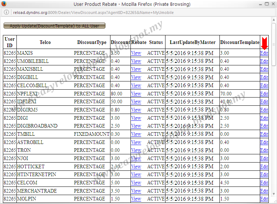The image size is (277, 204).
Task: Click the DiscountType column header
Action: tap(92, 43)
